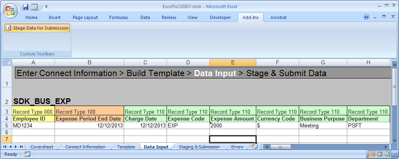399x159 pixels.
Task: Click the Charge Date header cell
Action: (x=145, y=119)
